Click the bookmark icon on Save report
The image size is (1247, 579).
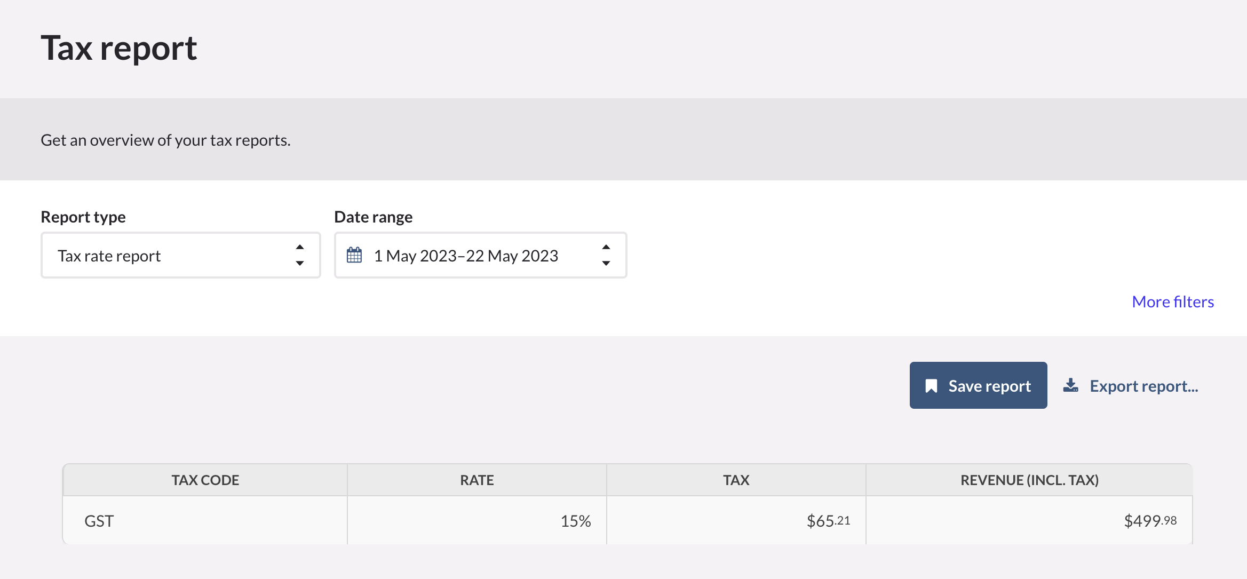click(x=931, y=386)
